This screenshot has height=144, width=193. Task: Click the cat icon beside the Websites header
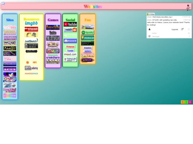[x=3, y=3]
